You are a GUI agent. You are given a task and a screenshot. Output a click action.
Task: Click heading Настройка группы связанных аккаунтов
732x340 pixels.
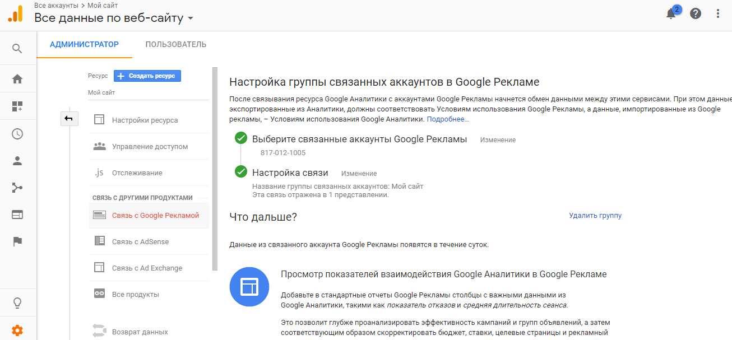[384, 82]
